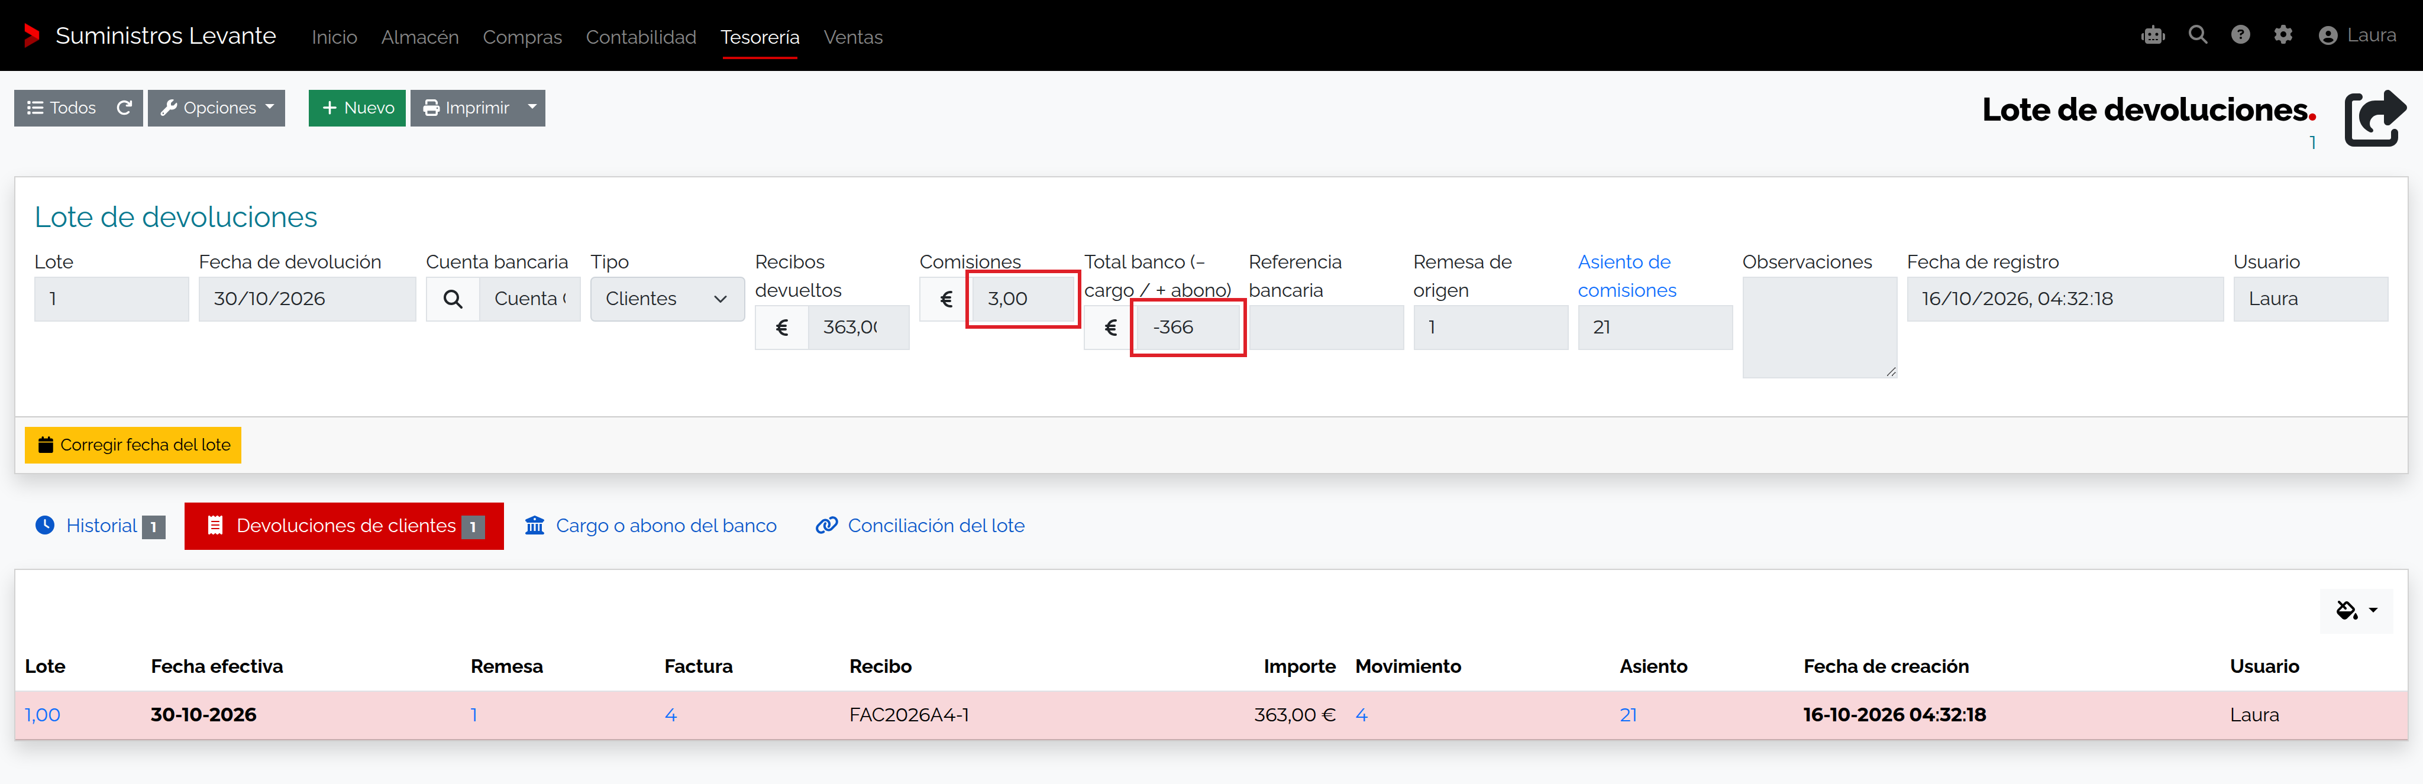Click the Todos list button
Image resolution: width=2423 pixels, height=784 pixels.
[x=61, y=108]
